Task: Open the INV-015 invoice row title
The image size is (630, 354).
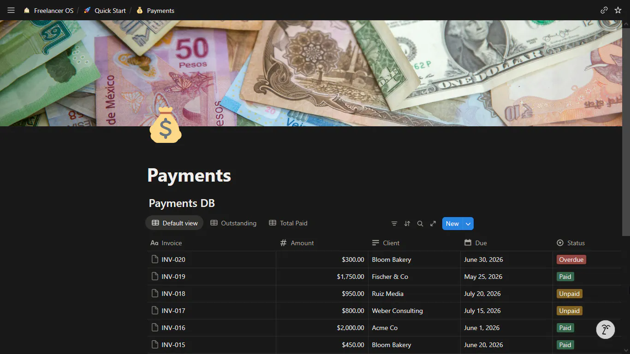Action: [173, 345]
